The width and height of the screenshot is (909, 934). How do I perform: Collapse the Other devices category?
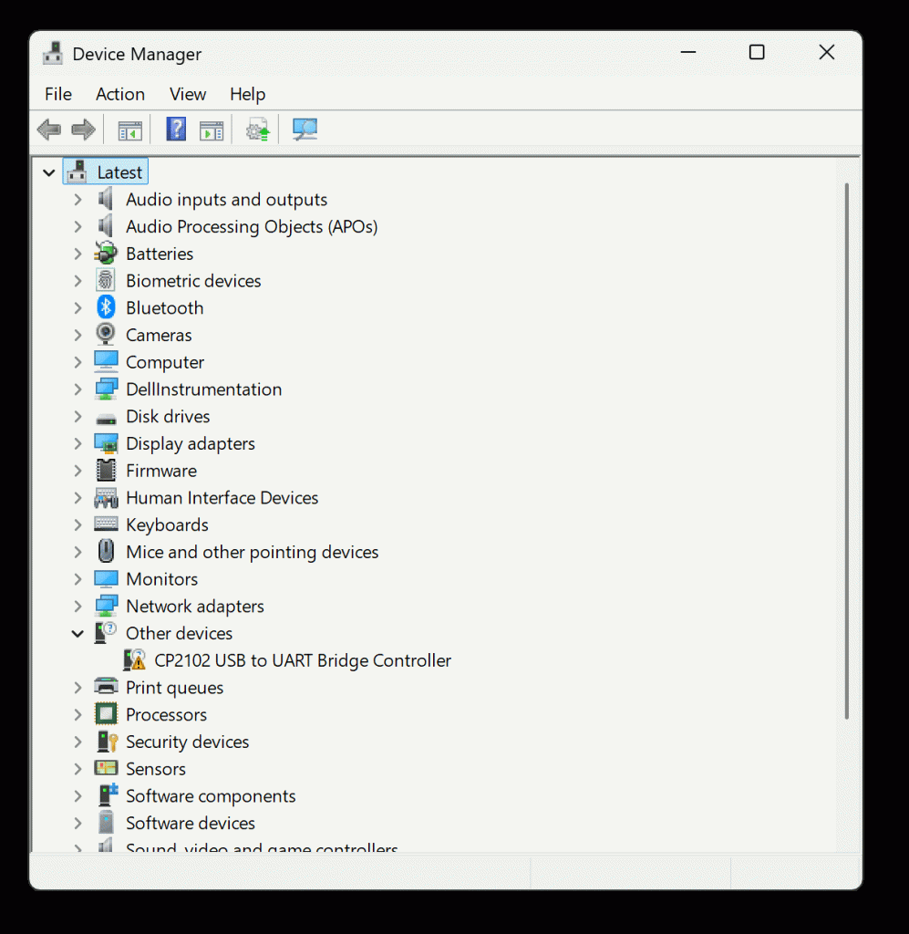point(78,634)
